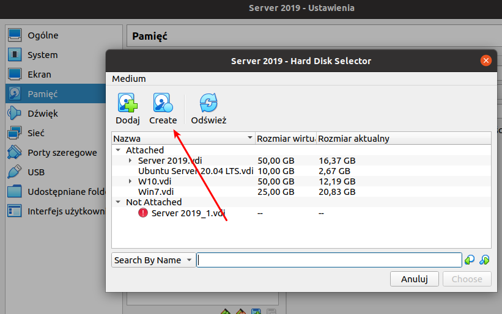Select the W10.vdi disk name
The width and height of the screenshot is (502, 314).
[x=155, y=181]
